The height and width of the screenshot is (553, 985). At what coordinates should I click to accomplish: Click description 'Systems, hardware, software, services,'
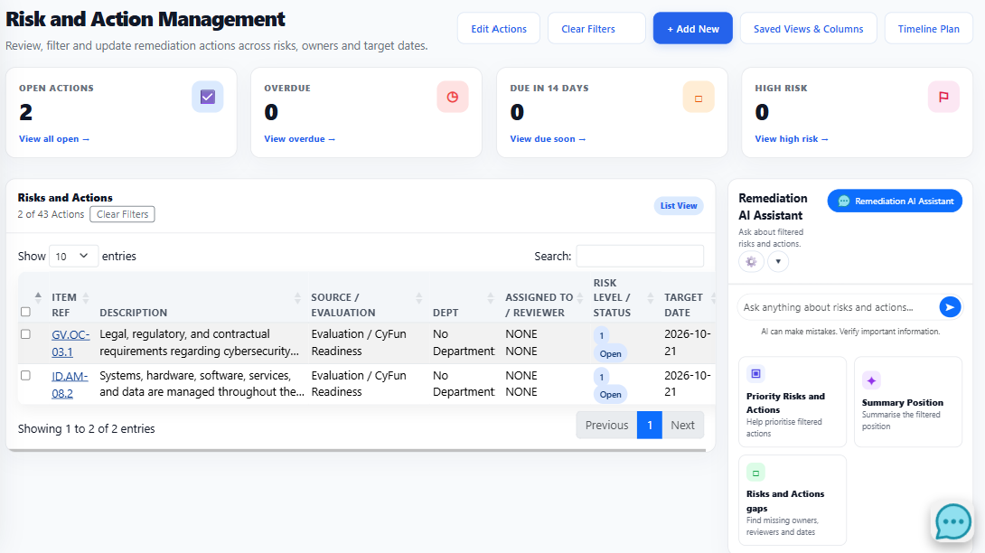point(194,375)
